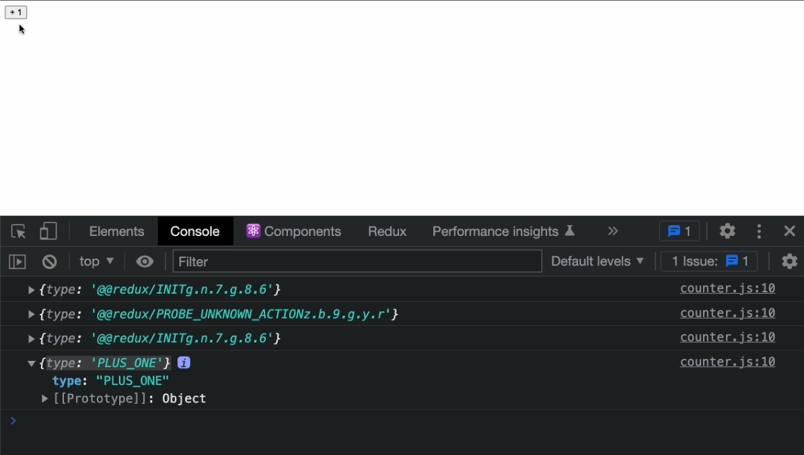Image resolution: width=804 pixels, height=455 pixels.
Task: Expand the [[Prototype]] object entry
Action: click(44, 398)
